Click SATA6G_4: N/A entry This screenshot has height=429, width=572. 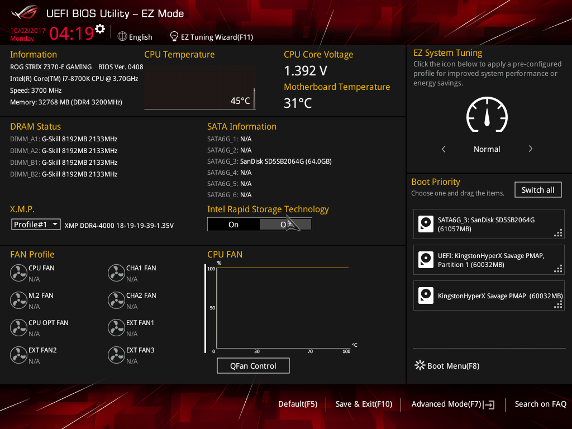(x=230, y=173)
